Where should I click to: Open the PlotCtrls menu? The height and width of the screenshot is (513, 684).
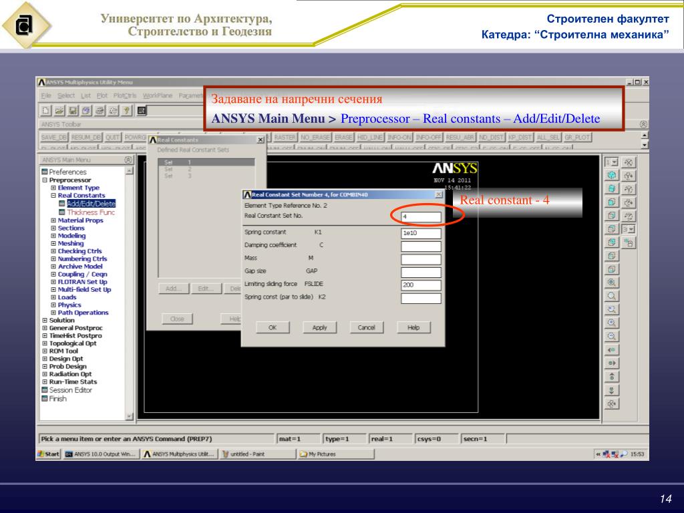[x=125, y=96]
